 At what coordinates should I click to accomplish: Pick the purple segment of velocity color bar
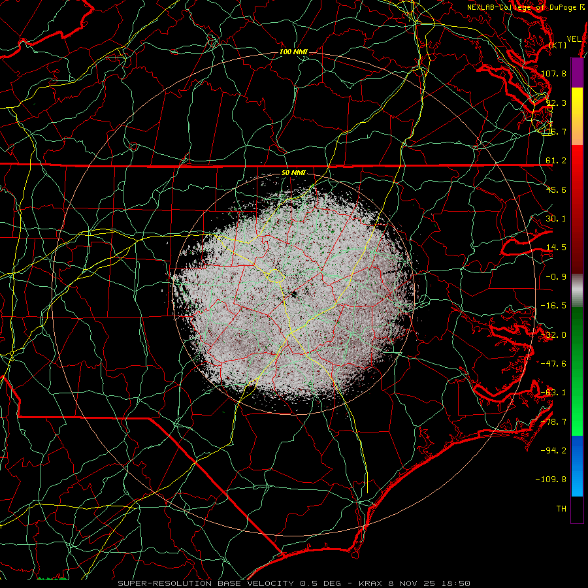(x=577, y=73)
